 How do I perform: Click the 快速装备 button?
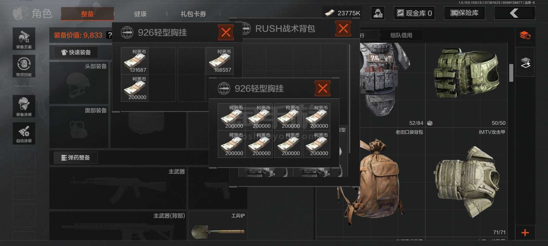point(76,52)
